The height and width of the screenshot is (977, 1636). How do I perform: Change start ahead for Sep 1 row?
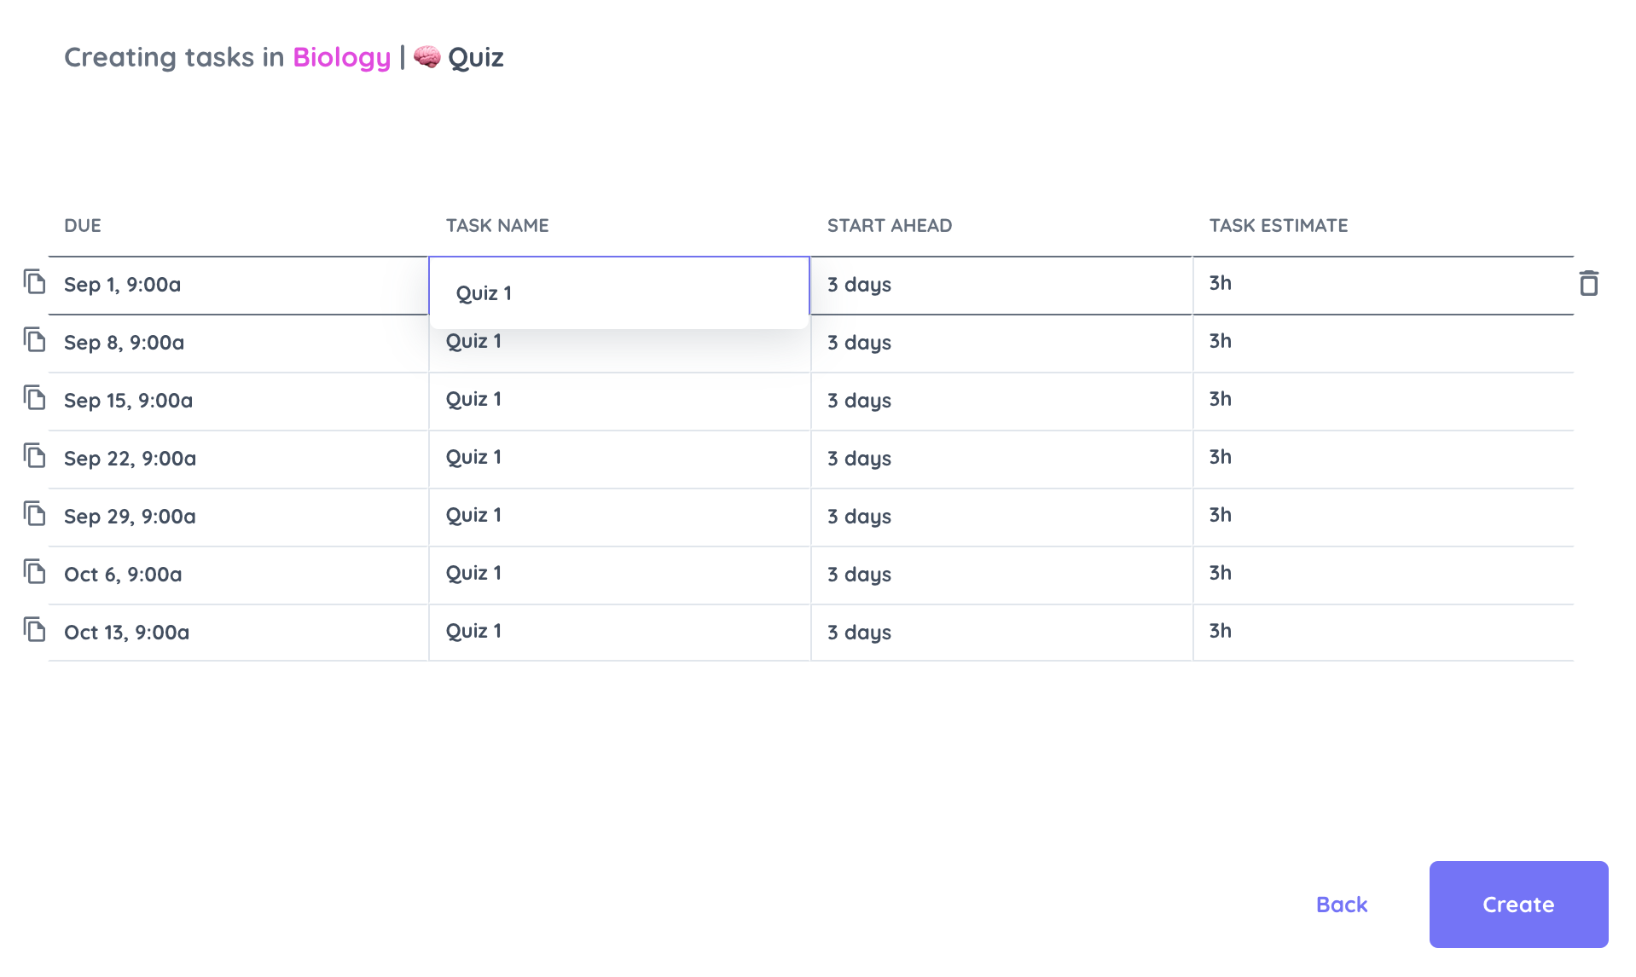(1001, 285)
